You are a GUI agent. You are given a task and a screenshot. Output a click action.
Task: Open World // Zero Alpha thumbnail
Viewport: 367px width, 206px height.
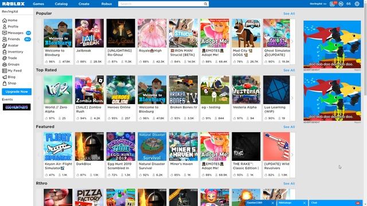click(58, 90)
